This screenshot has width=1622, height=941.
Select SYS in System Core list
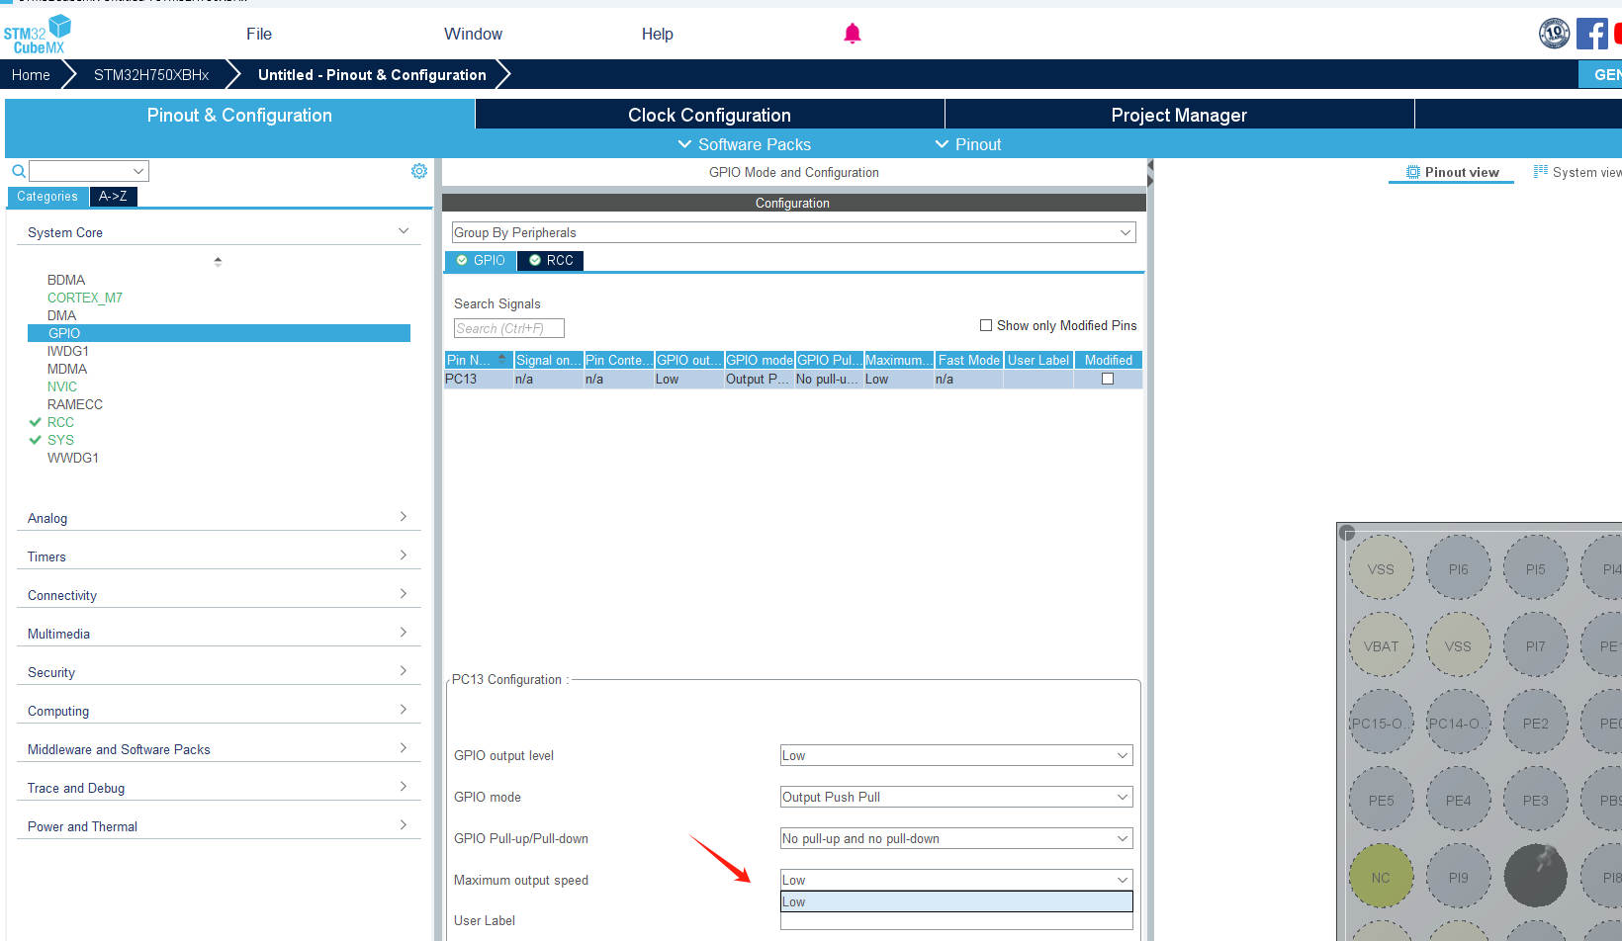click(x=60, y=440)
